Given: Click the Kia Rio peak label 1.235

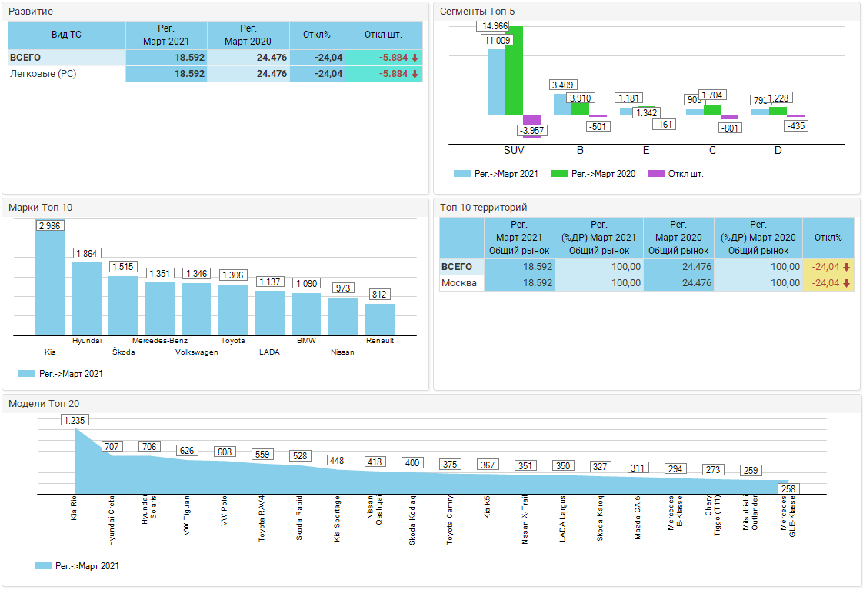Looking at the screenshot, I should point(75,420).
